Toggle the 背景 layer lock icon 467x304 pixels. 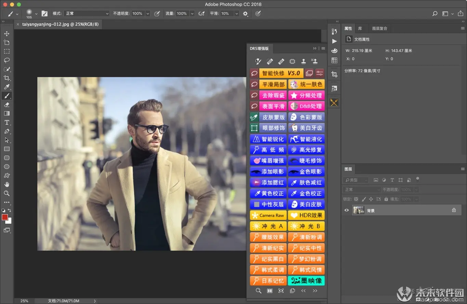(x=454, y=210)
